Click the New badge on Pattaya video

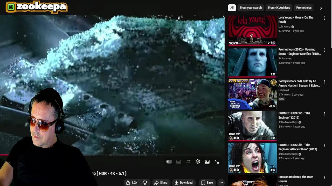[x=282, y=99]
